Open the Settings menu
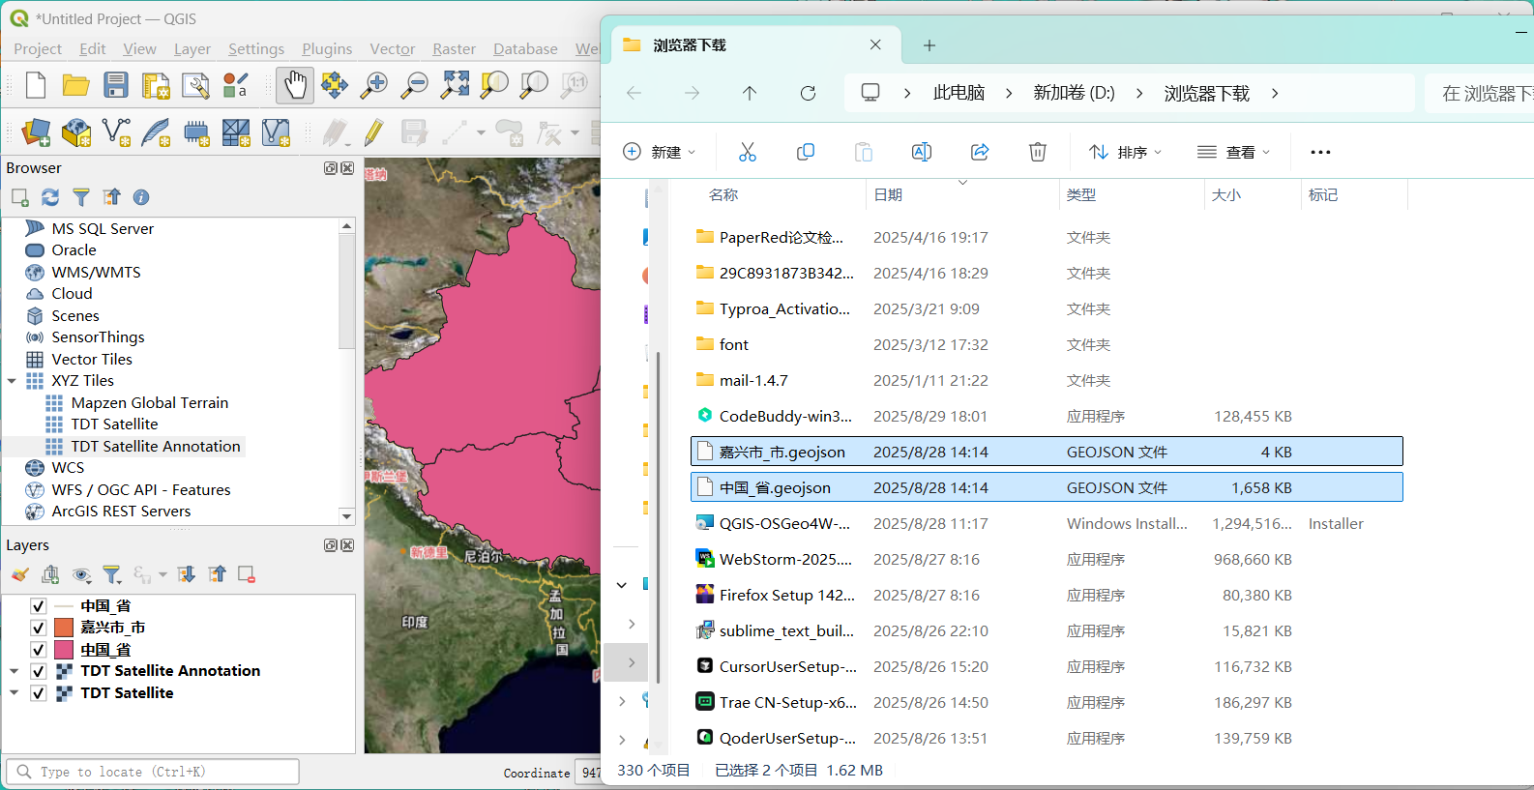 click(256, 48)
